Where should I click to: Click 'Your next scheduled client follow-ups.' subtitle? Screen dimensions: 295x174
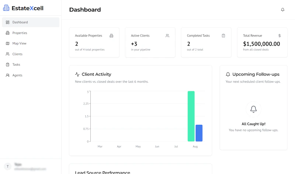coord(253,82)
